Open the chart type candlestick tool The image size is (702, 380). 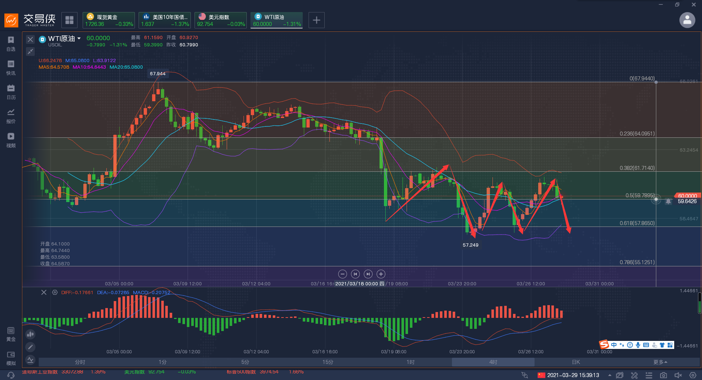pyautogui.click(x=30, y=334)
